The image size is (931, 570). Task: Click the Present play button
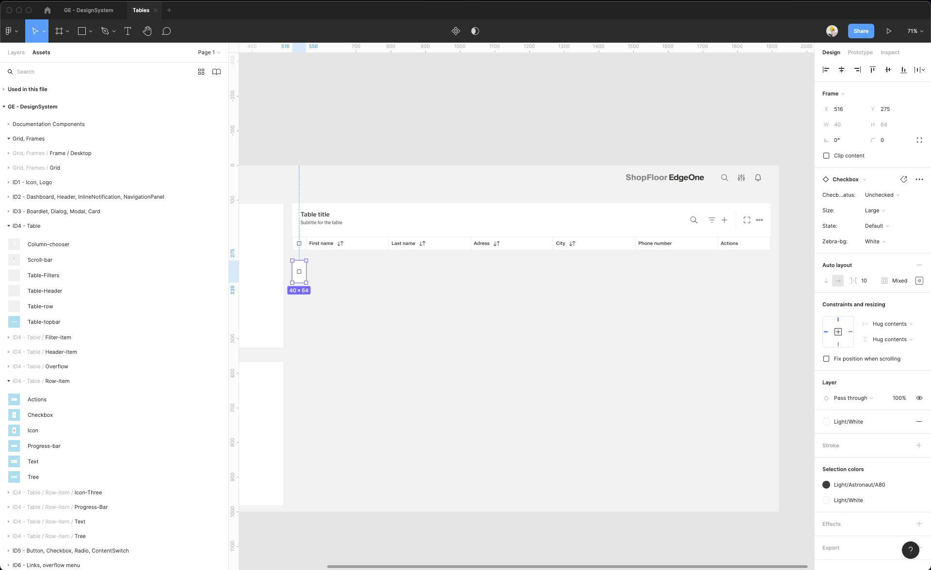(888, 31)
